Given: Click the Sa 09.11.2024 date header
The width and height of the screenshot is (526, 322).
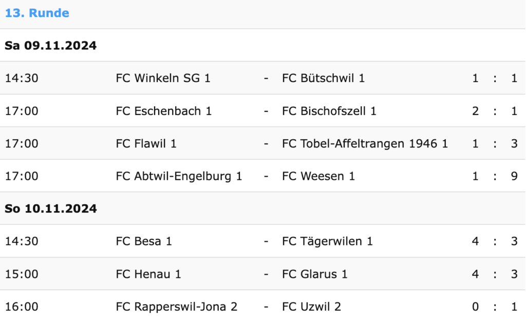Looking at the screenshot, I should pos(51,45).
